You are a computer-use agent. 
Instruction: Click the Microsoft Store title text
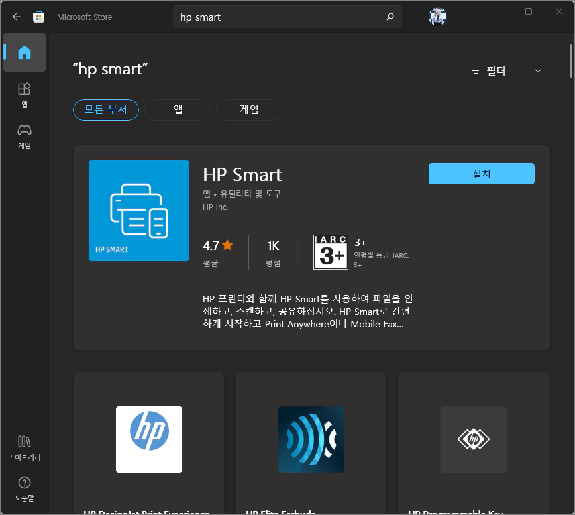click(x=85, y=17)
